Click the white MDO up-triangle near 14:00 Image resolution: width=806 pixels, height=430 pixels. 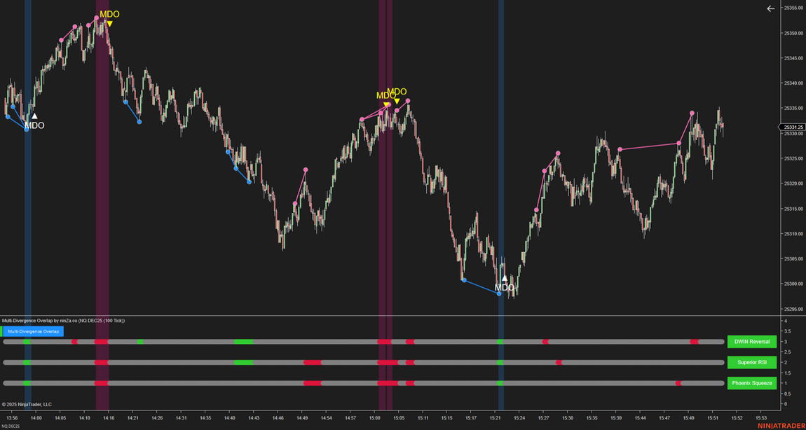pos(34,116)
